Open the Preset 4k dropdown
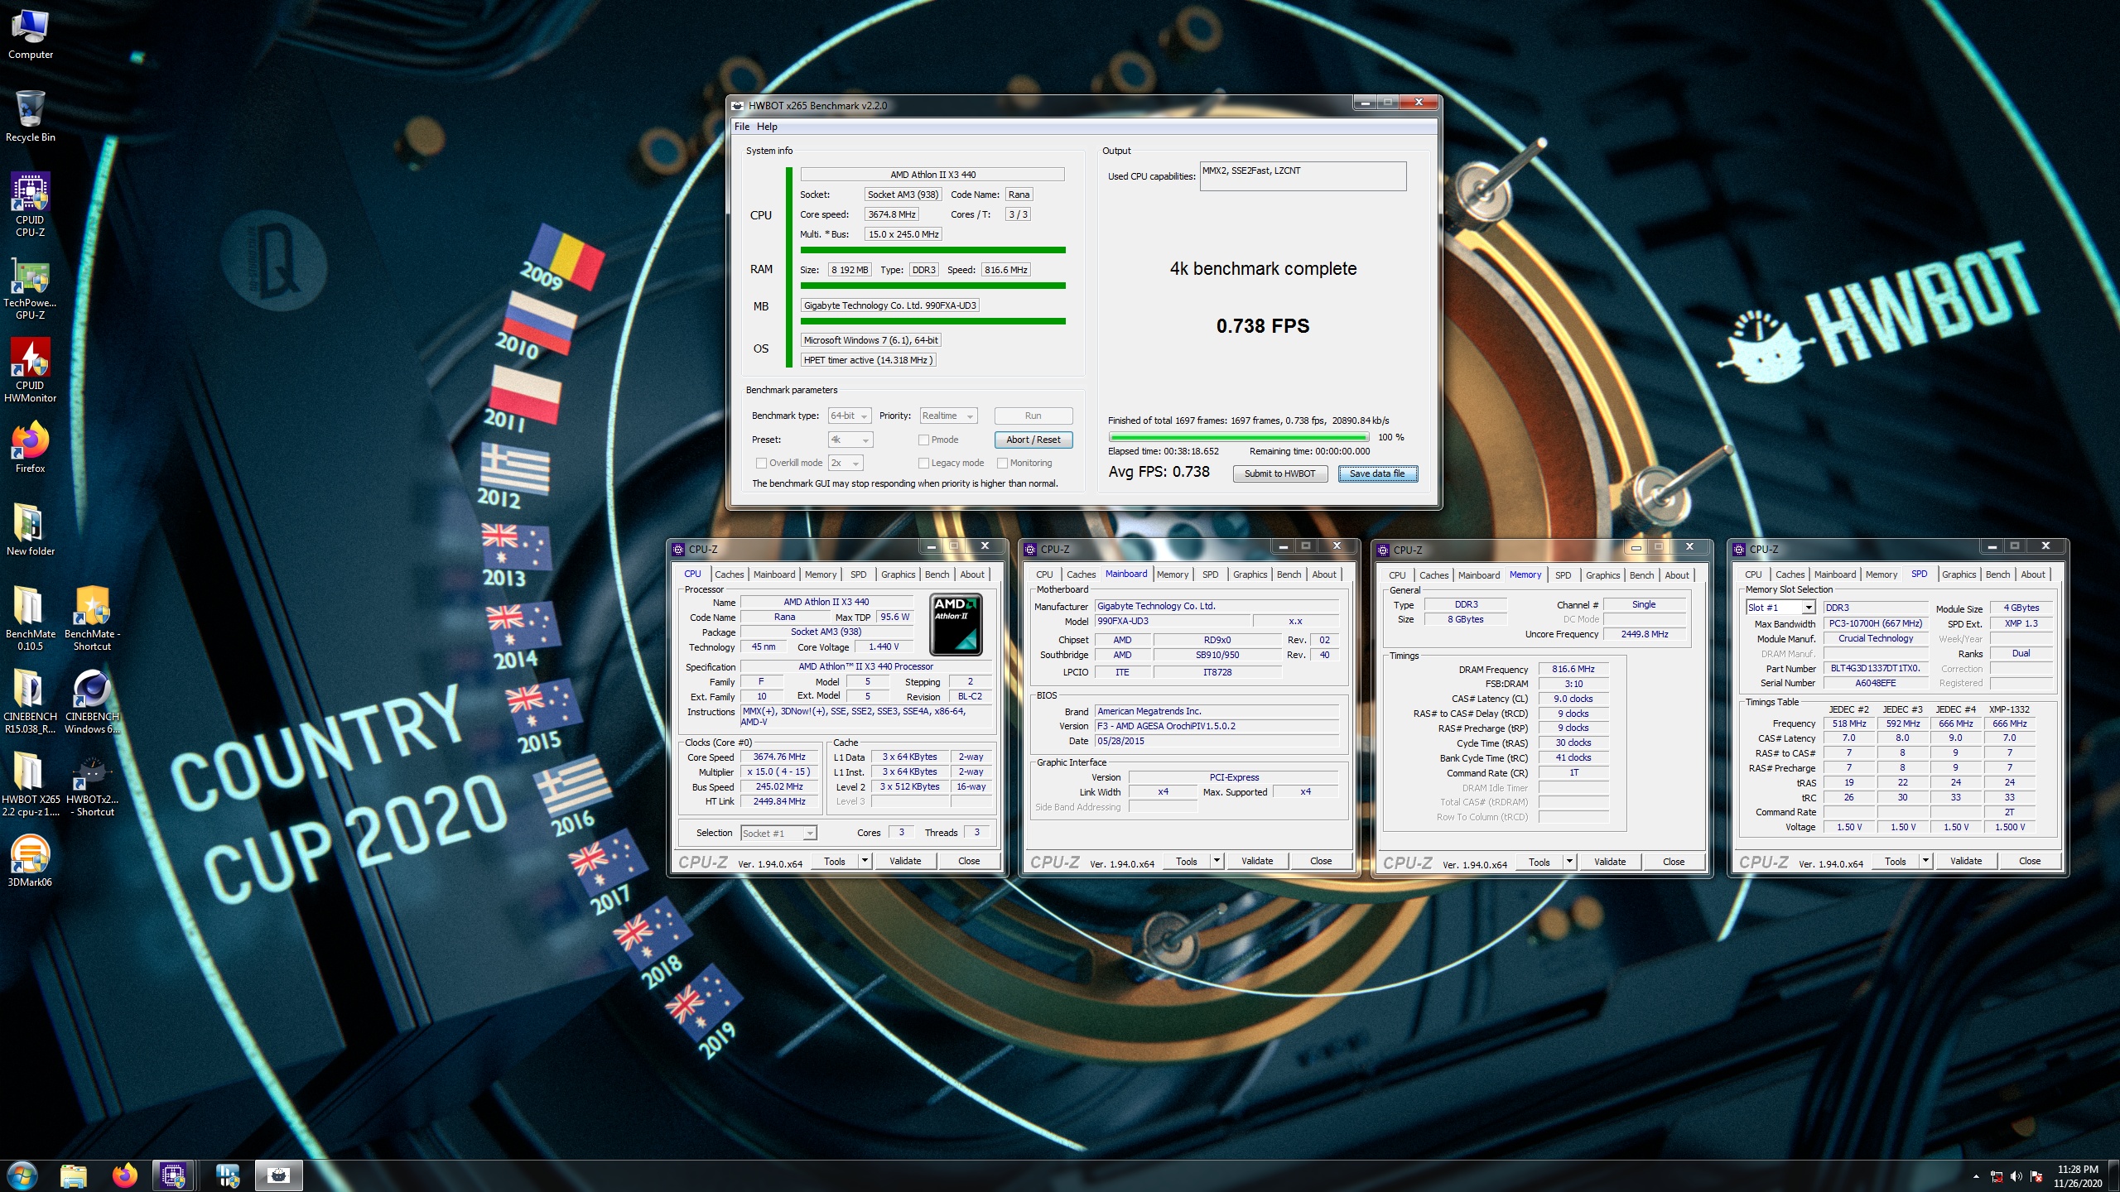The width and height of the screenshot is (2120, 1192). point(850,440)
